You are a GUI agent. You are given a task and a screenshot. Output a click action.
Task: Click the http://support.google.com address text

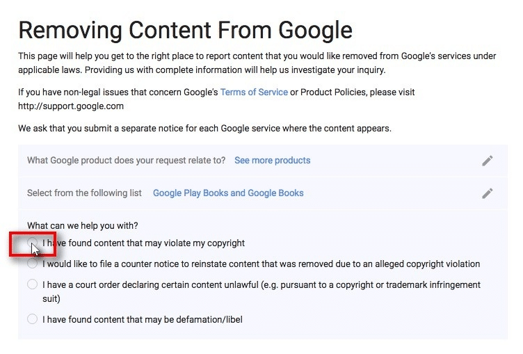click(x=71, y=106)
